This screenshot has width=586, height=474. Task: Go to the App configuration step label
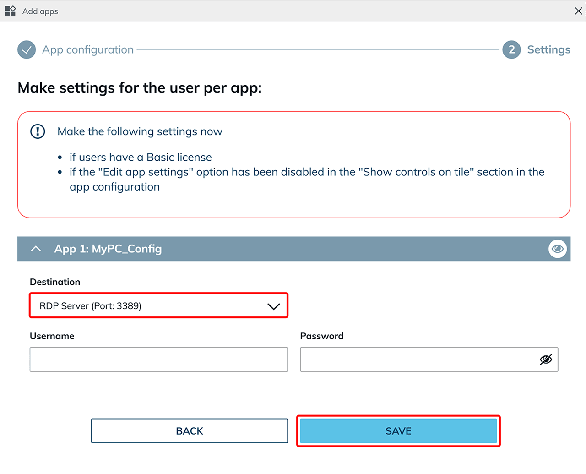[x=88, y=50]
